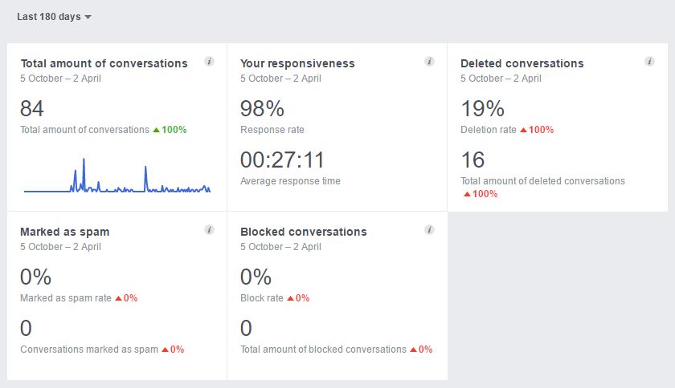Click info icon on Blocked conversations card

point(429,230)
